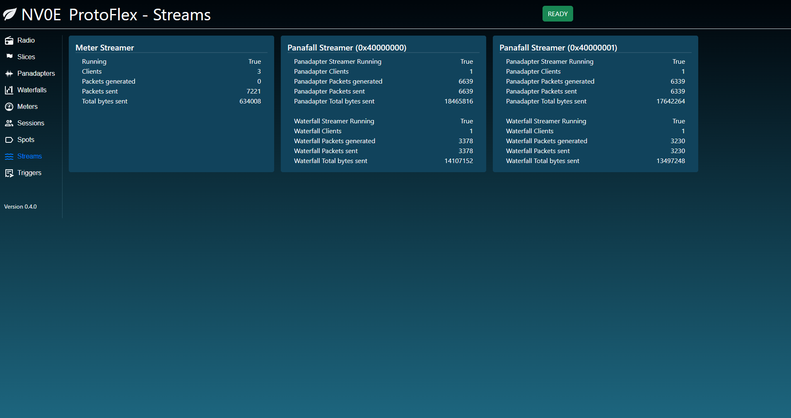Select the Slices flag icon

click(x=10, y=57)
